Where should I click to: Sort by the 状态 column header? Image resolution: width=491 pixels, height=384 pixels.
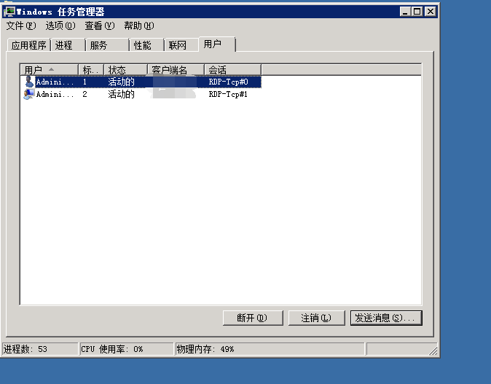coord(125,69)
